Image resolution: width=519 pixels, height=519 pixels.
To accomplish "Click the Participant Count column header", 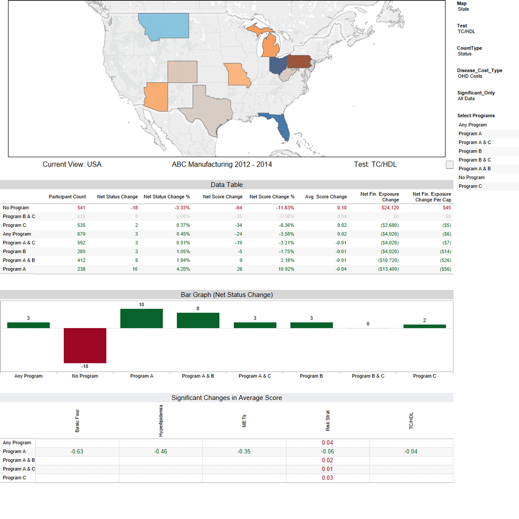I will pos(67,197).
